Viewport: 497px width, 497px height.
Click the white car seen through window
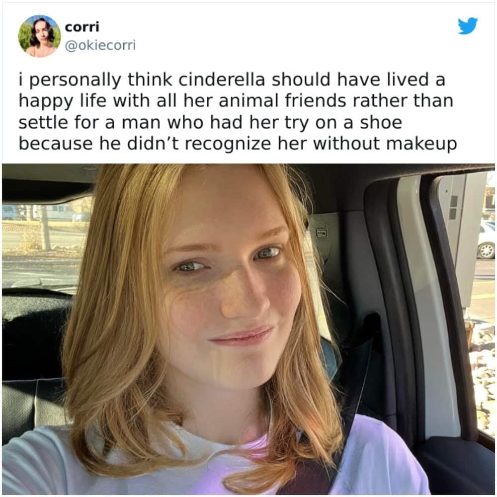[x=486, y=240]
